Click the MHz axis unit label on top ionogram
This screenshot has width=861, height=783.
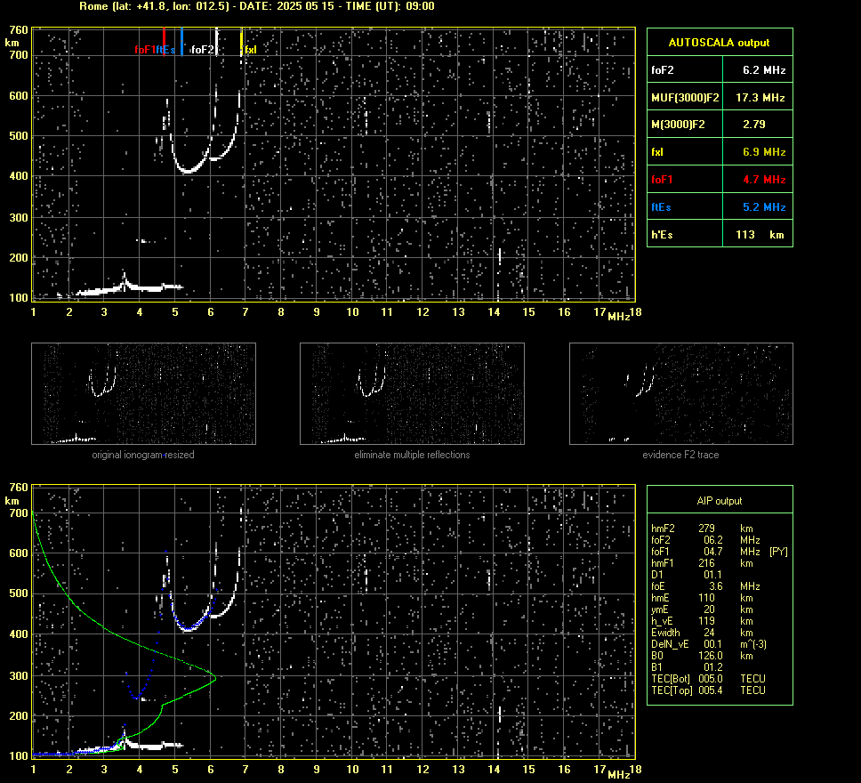click(619, 317)
